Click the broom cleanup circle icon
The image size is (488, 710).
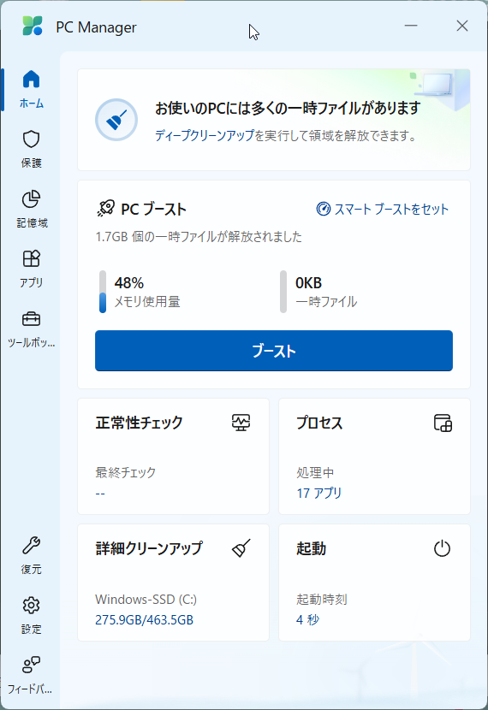[116, 120]
